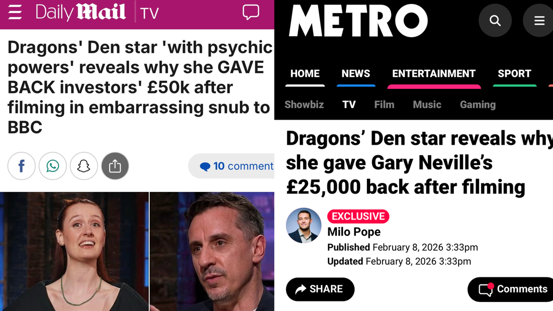Image resolution: width=553 pixels, height=311 pixels.
Task: Select Film sub-navigation item
Action: coord(384,105)
